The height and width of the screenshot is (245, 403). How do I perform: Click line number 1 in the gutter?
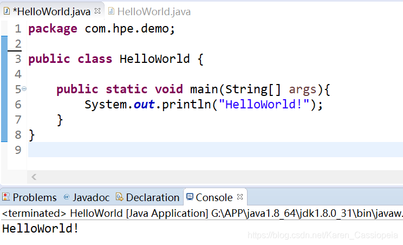tap(18, 29)
